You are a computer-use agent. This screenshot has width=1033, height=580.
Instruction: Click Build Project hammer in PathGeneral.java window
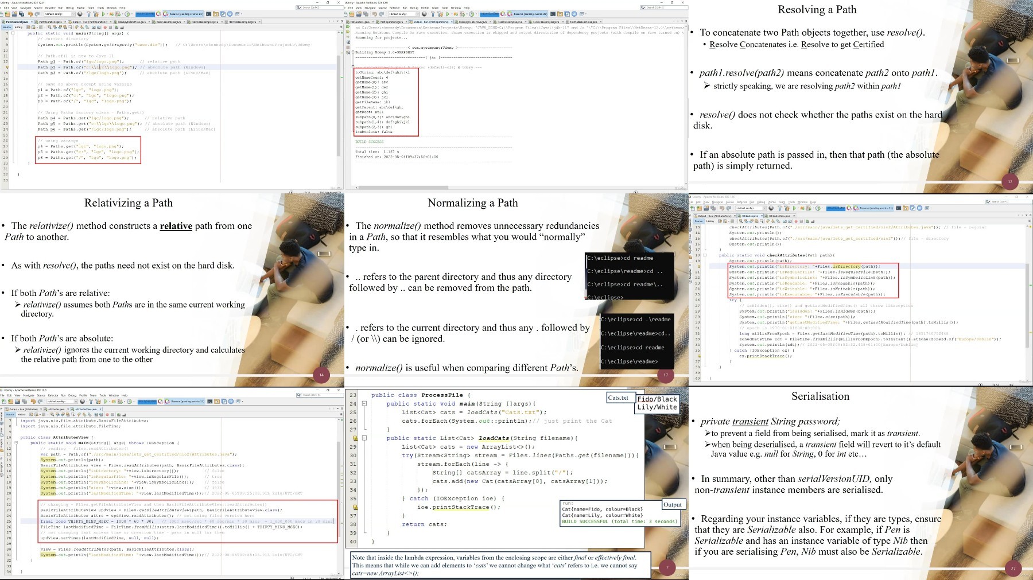tap(88, 14)
